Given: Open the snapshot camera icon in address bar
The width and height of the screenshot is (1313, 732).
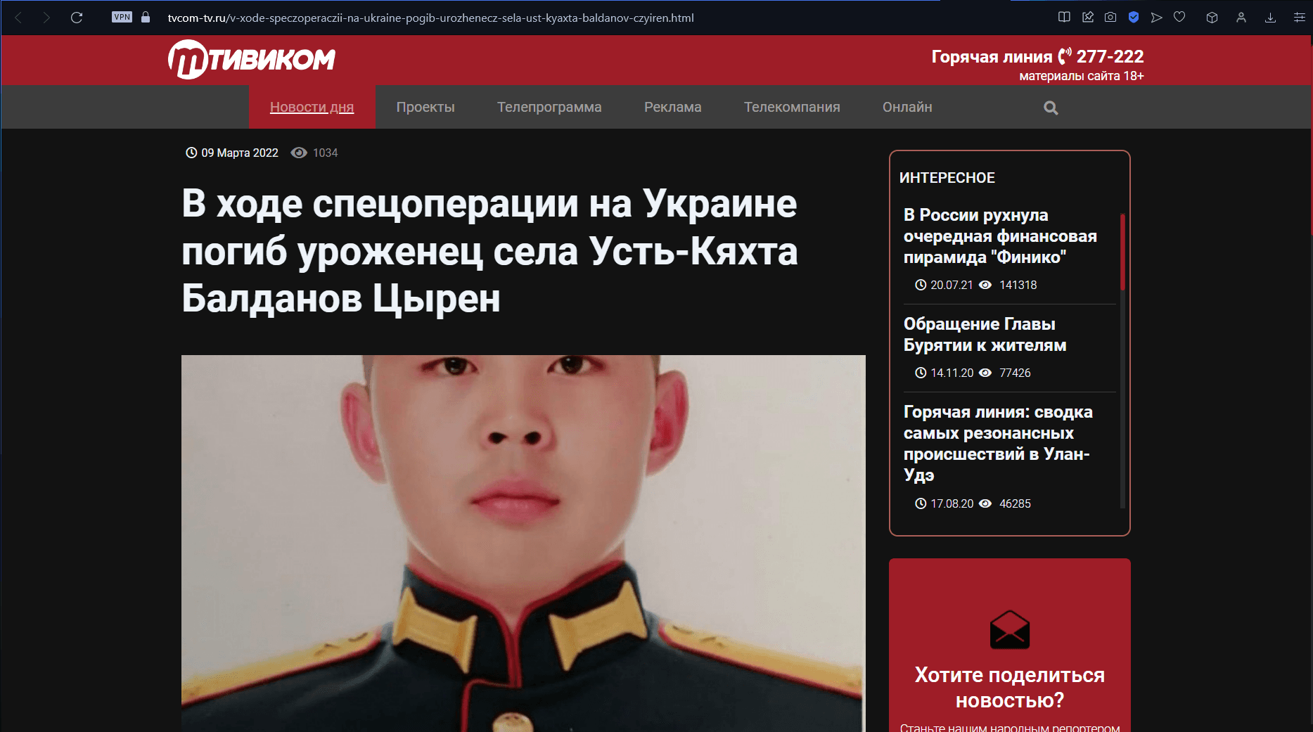Looking at the screenshot, I should pos(1110,18).
